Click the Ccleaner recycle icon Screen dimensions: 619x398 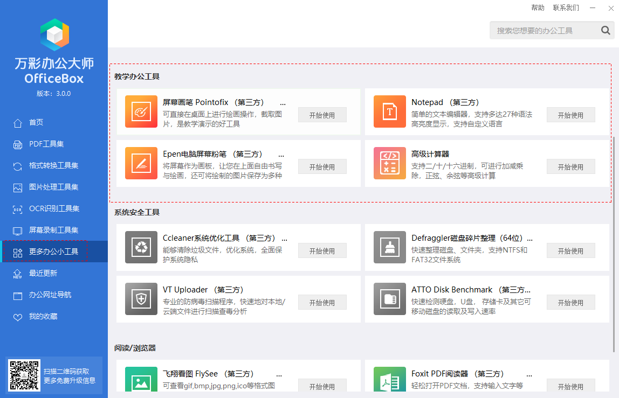(141, 247)
